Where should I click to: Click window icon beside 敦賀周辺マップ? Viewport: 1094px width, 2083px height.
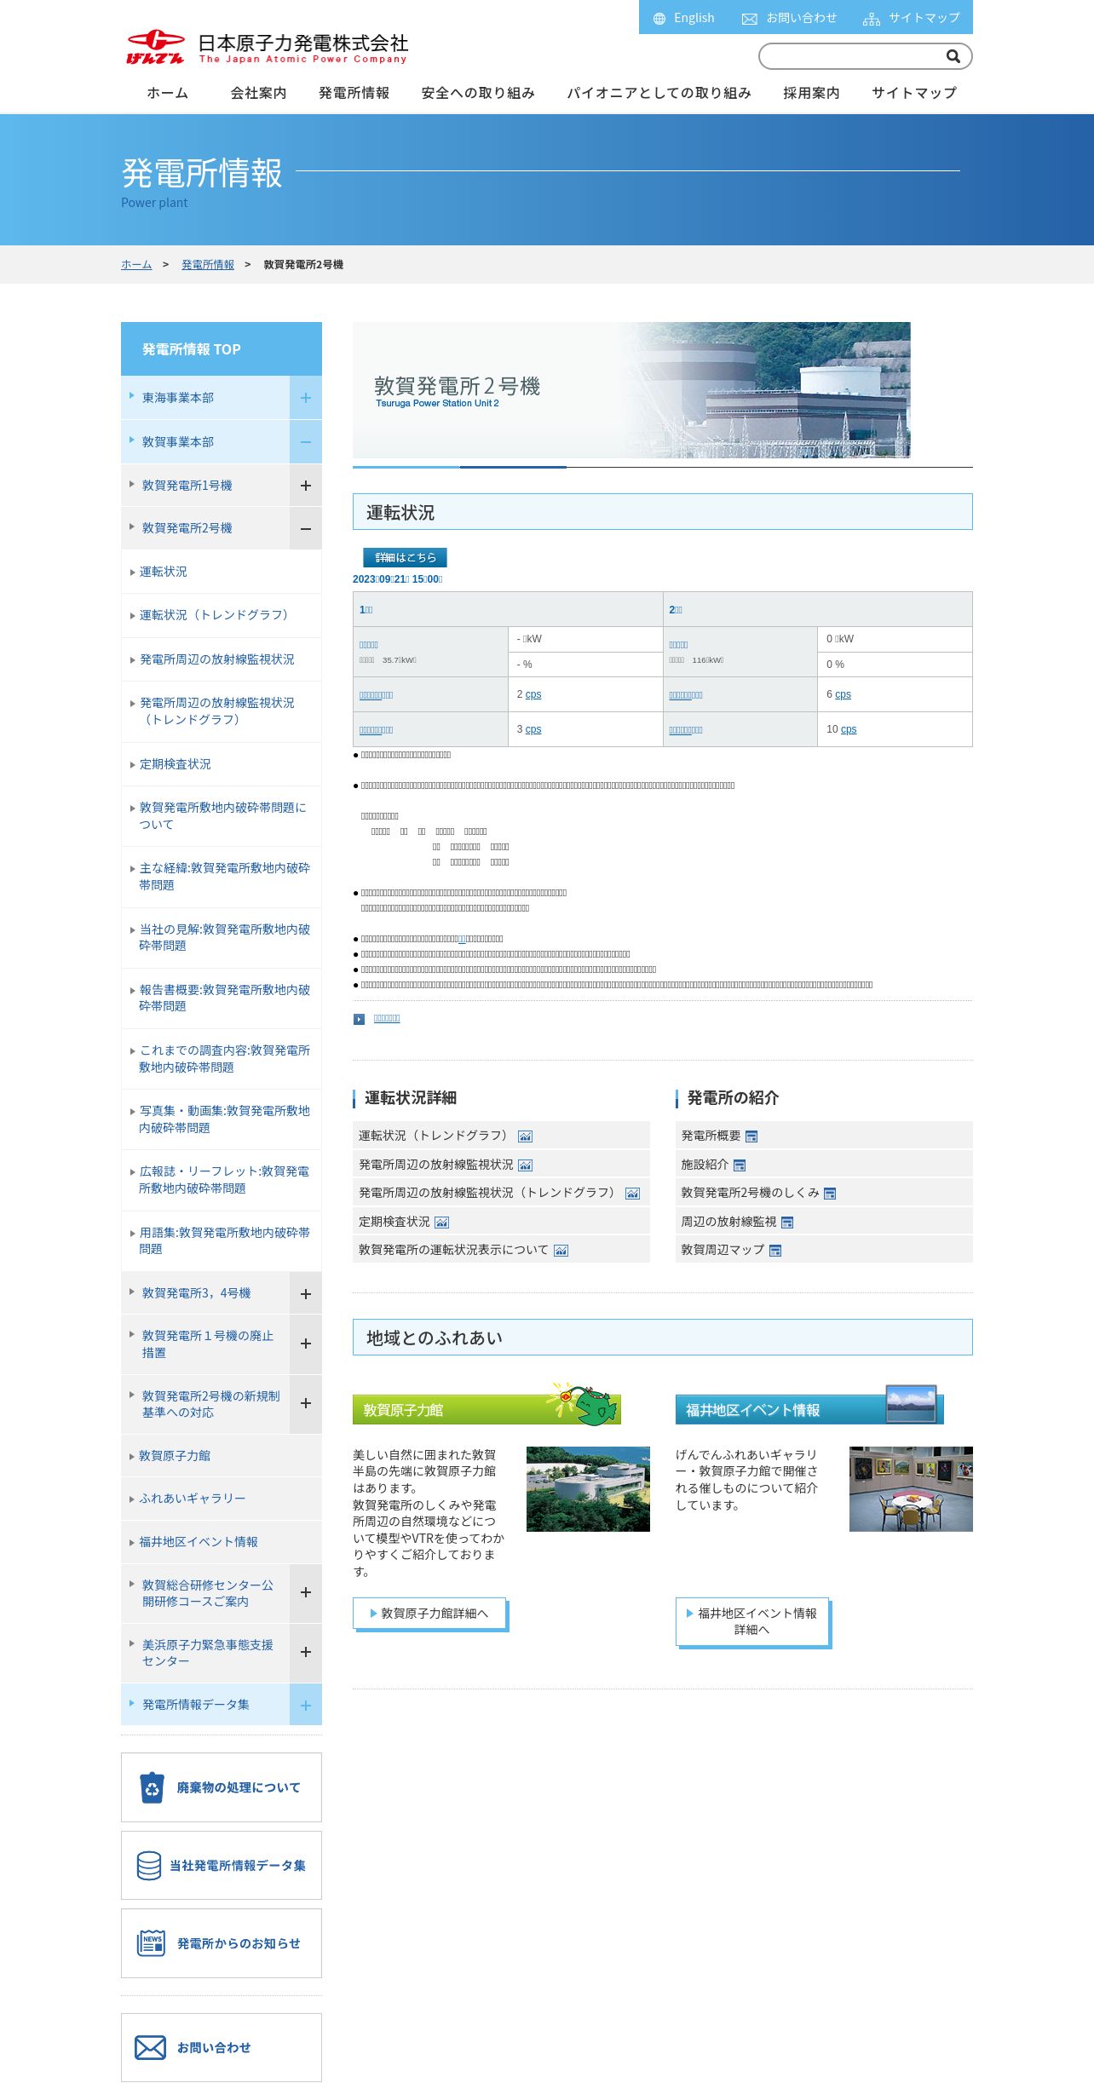click(775, 1251)
